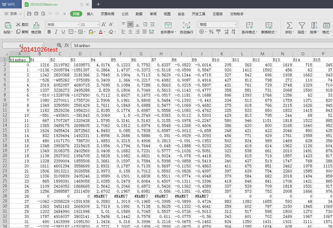This screenshot has width=333, height=228.
Task: Apply thousands separator format
Action: tap(218, 32)
